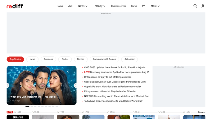Open Oppn MPs 'donation theft' headline
The image size is (212, 119).
pyautogui.click(x=113, y=87)
